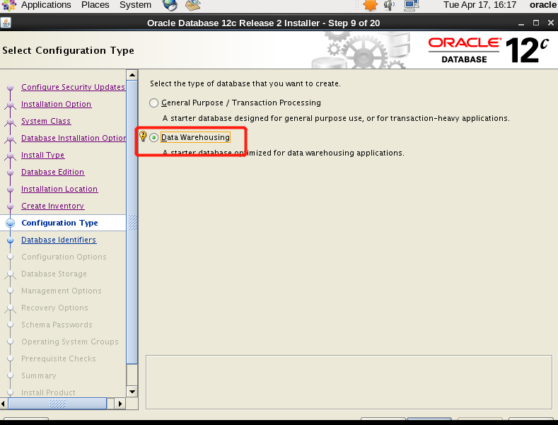Click the disabled Install Product step

click(x=48, y=392)
